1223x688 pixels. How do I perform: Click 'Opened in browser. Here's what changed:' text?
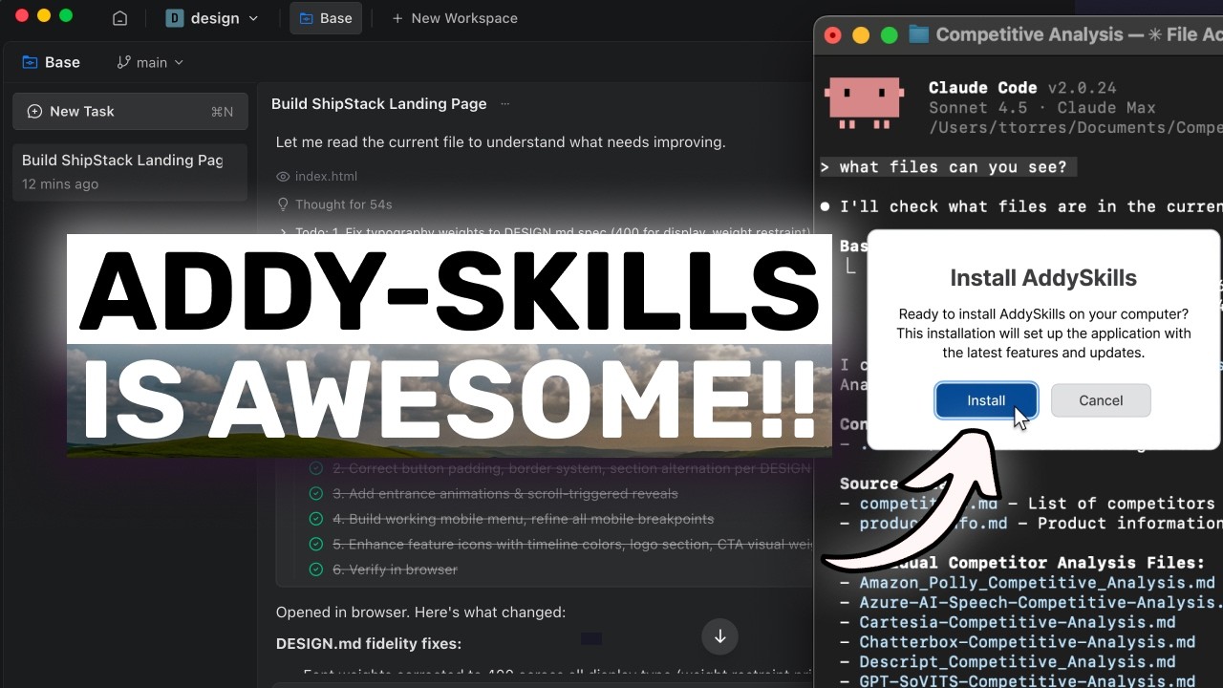pyautogui.click(x=420, y=612)
